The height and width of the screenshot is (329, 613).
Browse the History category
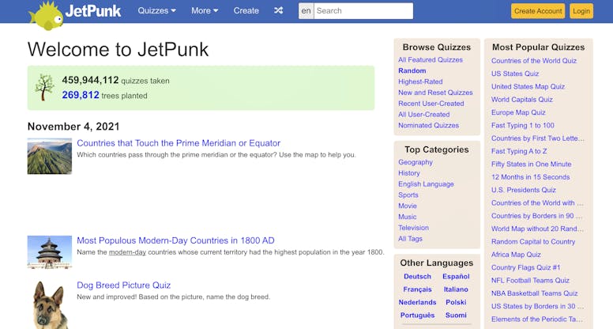point(409,173)
